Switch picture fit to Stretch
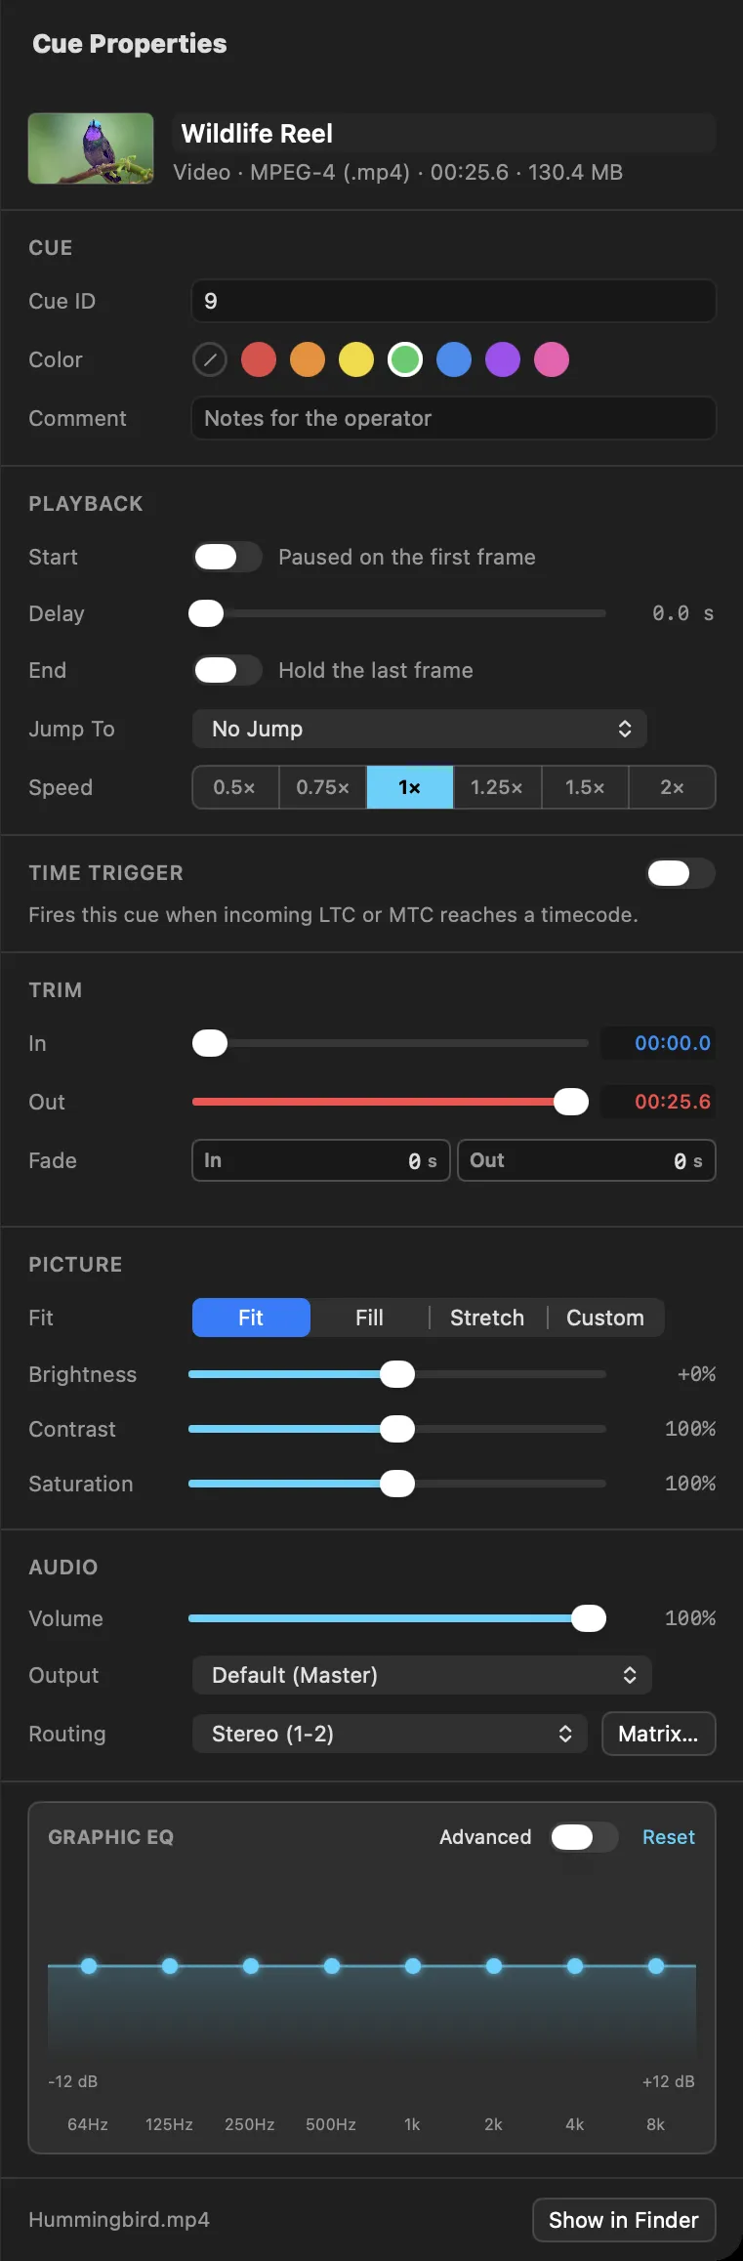The width and height of the screenshot is (743, 2261). coord(487,1318)
